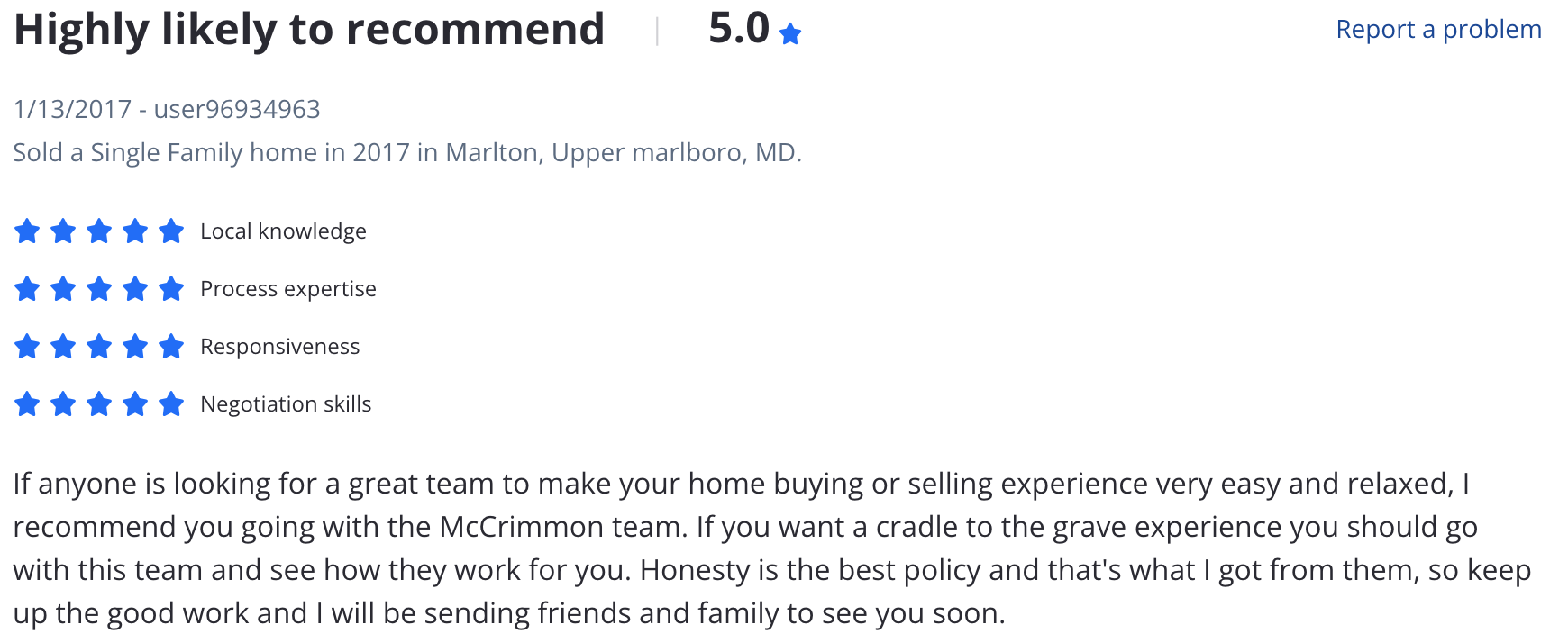This screenshot has height=634, width=1559.
Task: Click the fifth star of Responsiveness
Action: [171, 347]
